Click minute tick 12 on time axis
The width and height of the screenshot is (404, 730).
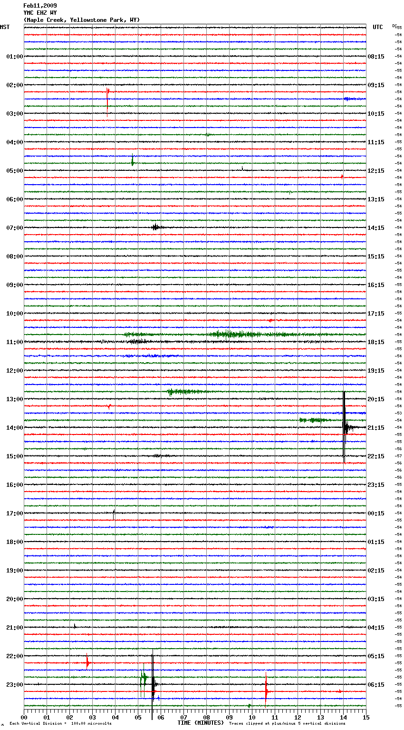click(x=298, y=717)
